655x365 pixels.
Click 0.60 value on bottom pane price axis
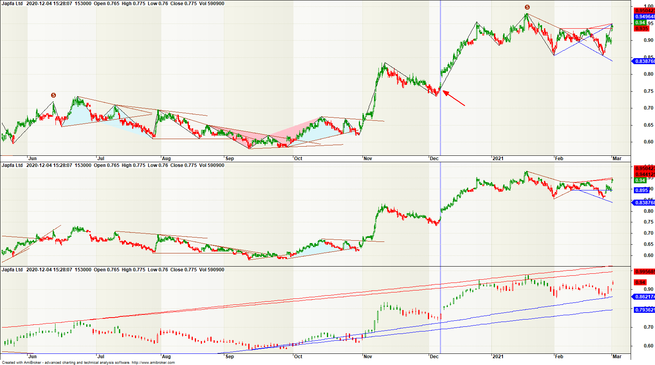click(x=649, y=346)
